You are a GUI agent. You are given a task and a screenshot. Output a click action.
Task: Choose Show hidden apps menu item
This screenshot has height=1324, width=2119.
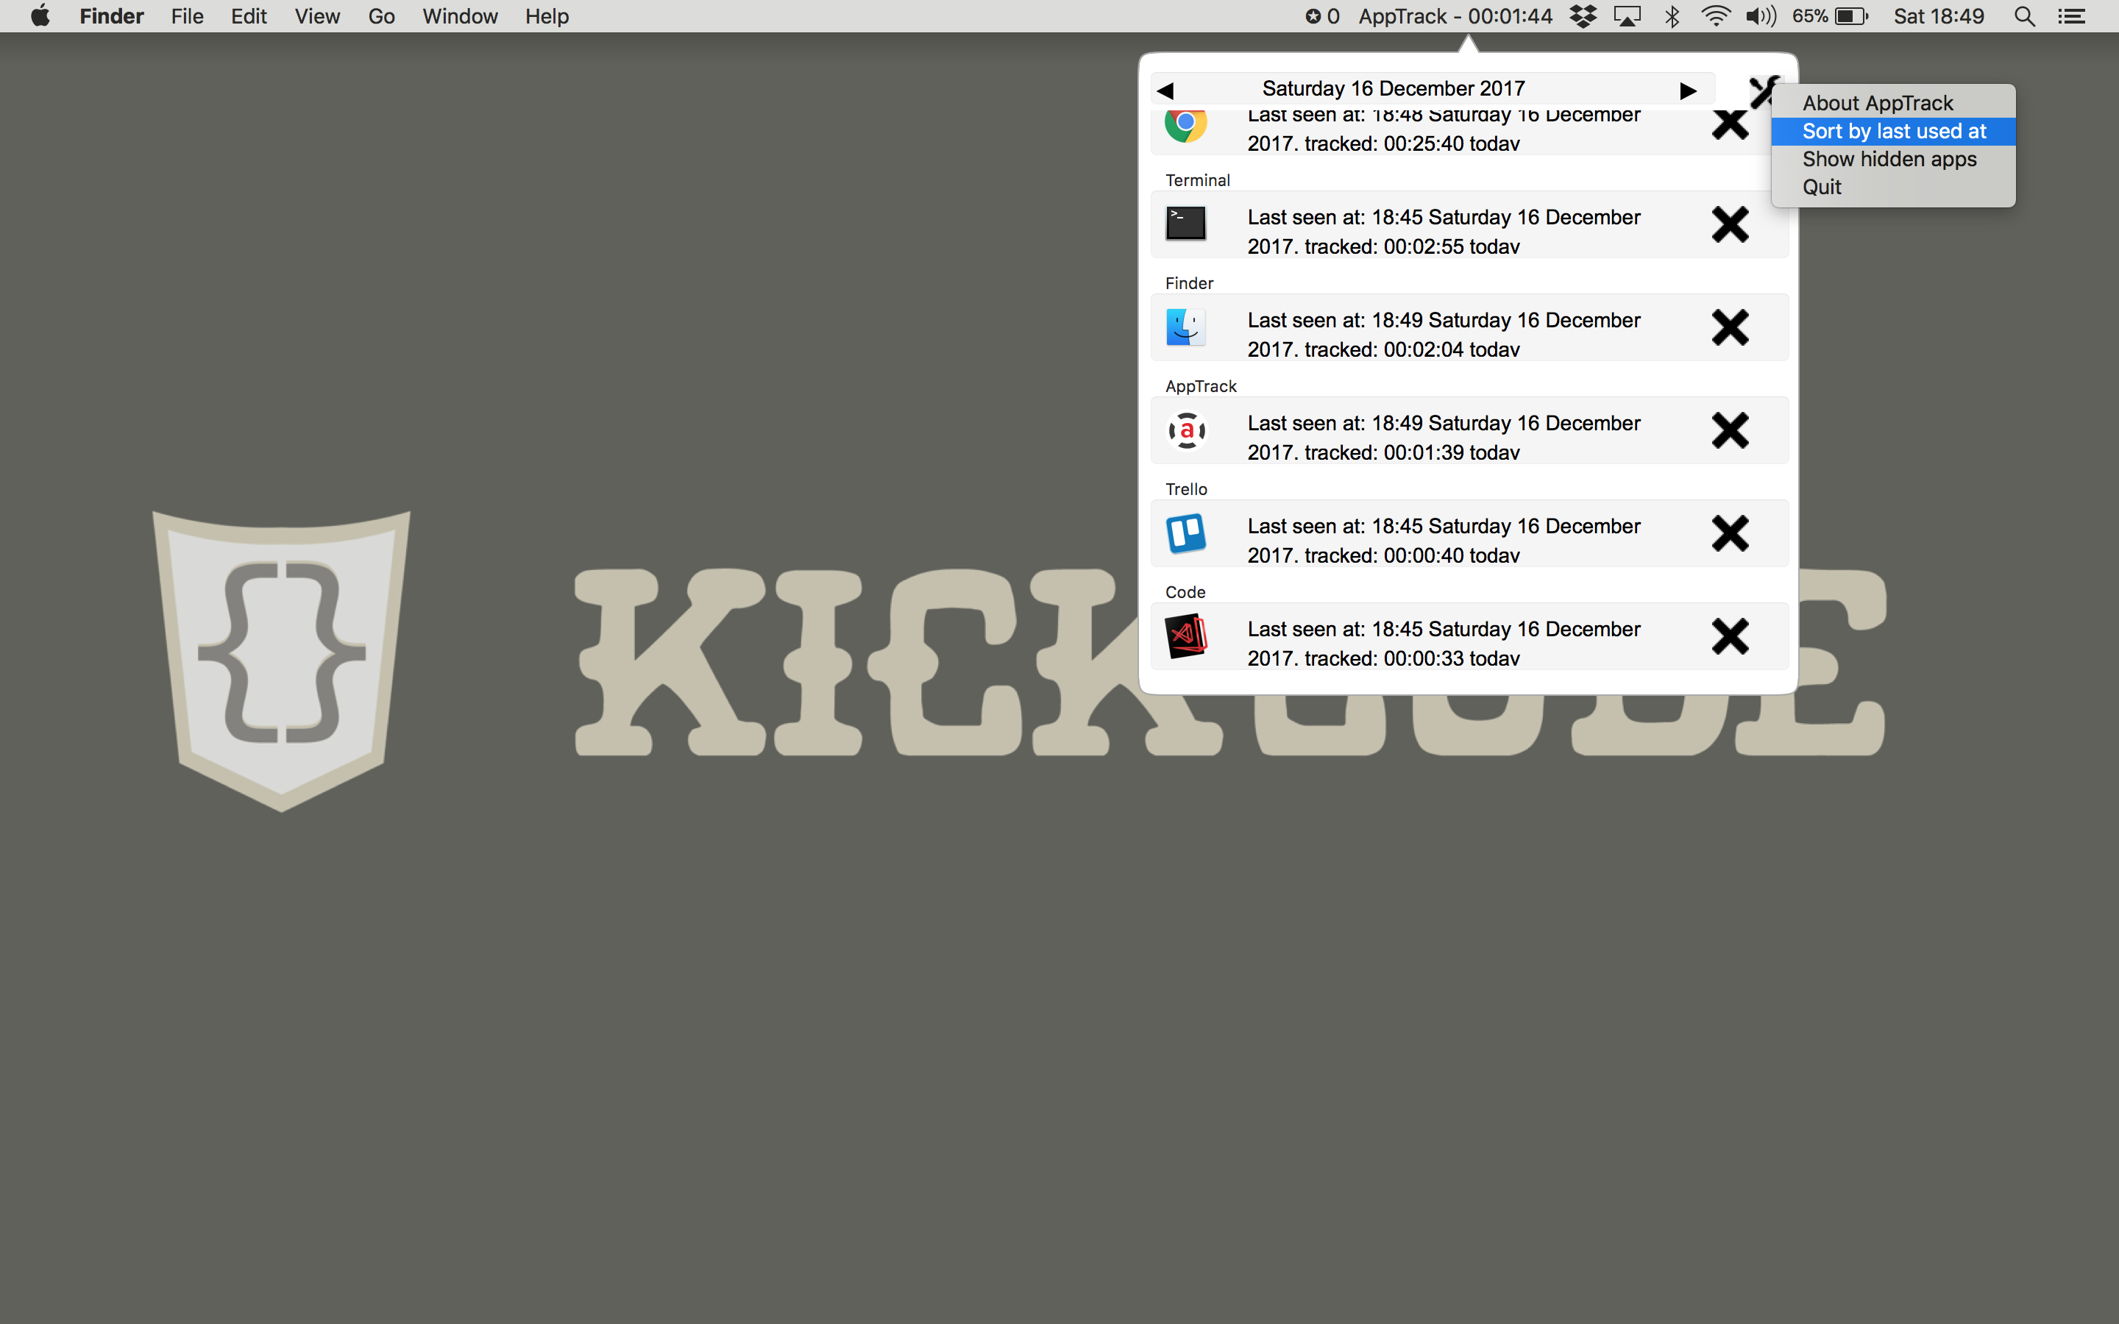coord(1889,160)
